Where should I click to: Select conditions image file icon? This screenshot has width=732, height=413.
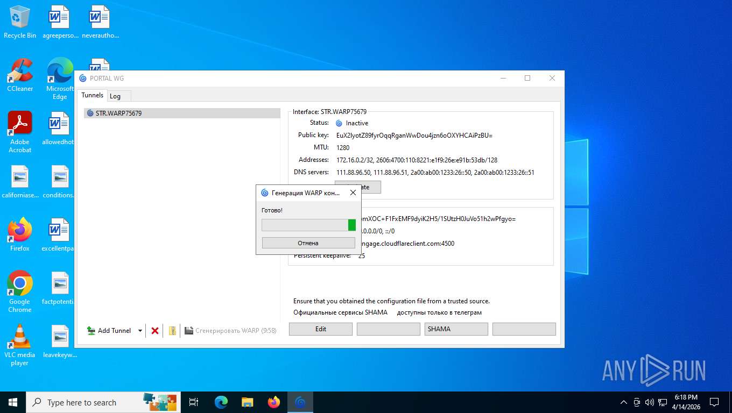60,182
